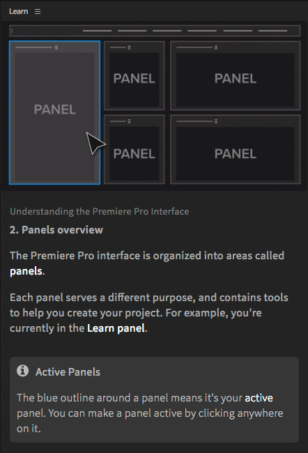The height and width of the screenshot is (453, 308).
Task: Click the menu icon atop the upper-right wide panel
Action: pos(216,47)
